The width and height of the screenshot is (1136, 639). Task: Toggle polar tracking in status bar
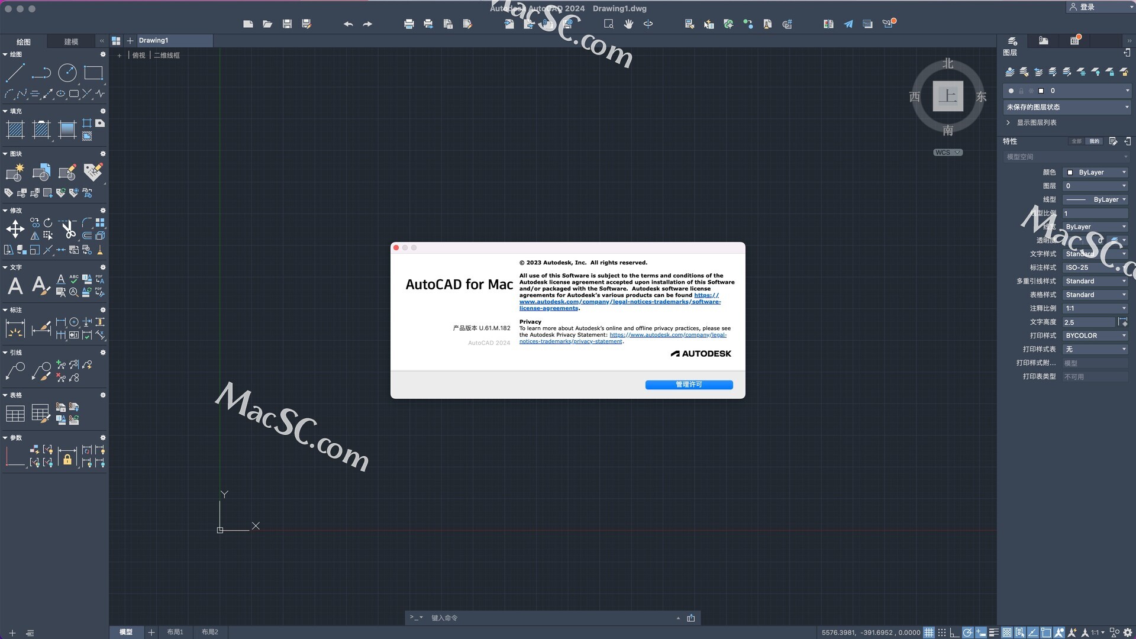pyautogui.click(x=967, y=632)
